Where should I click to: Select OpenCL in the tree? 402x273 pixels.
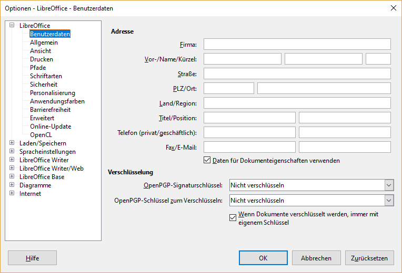click(41, 135)
